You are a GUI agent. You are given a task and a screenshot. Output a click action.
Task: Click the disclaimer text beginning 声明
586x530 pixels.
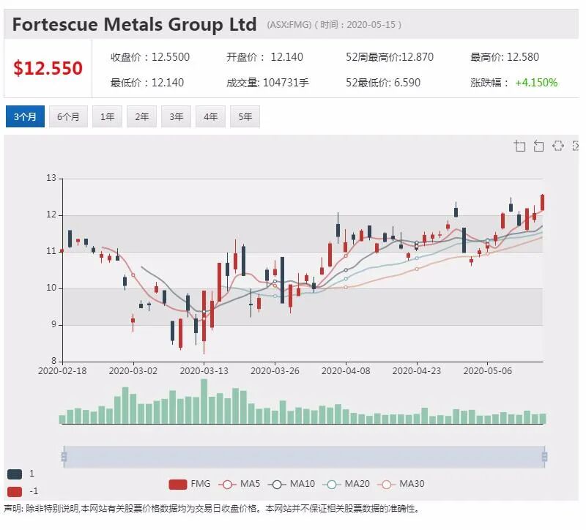(x=211, y=509)
